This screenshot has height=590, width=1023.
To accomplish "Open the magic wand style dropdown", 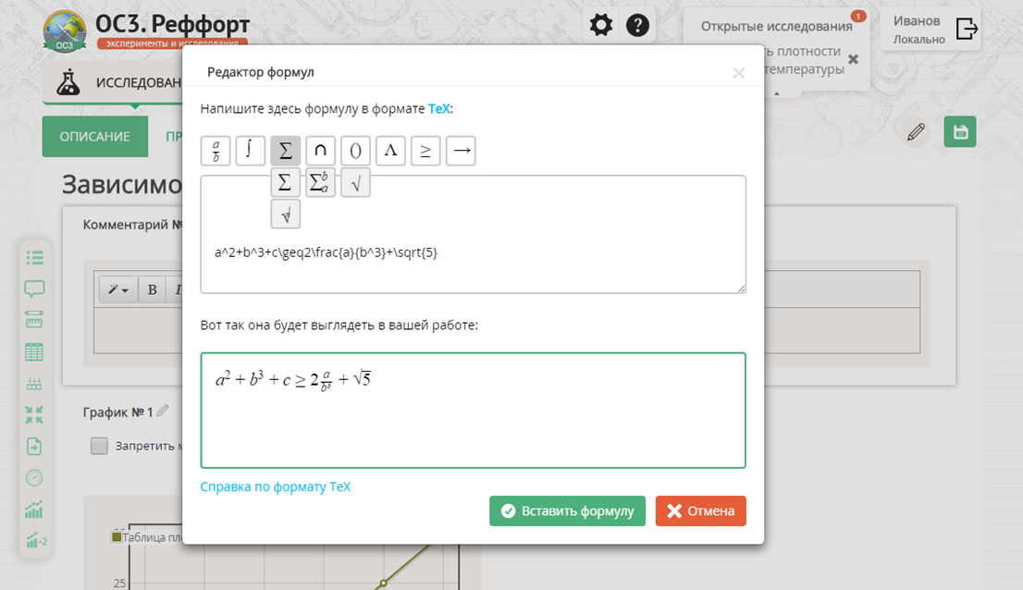I will (x=117, y=289).
